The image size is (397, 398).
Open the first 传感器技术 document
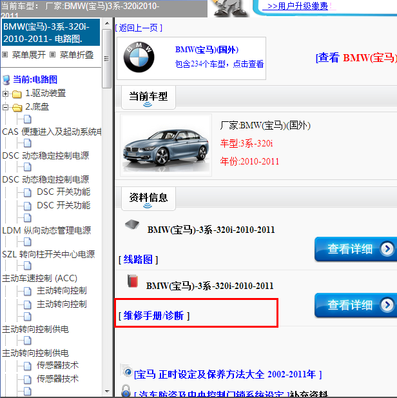tap(57, 365)
